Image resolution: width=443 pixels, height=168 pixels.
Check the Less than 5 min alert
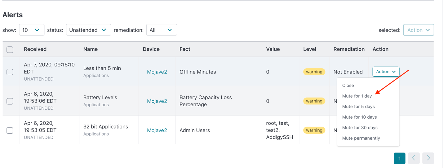pyautogui.click(x=10, y=72)
